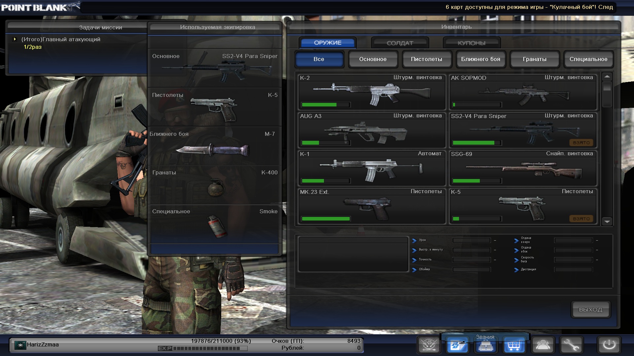The height and width of the screenshot is (356, 634).
Task: Click the power exit icon
Action: (x=609, y=345)
